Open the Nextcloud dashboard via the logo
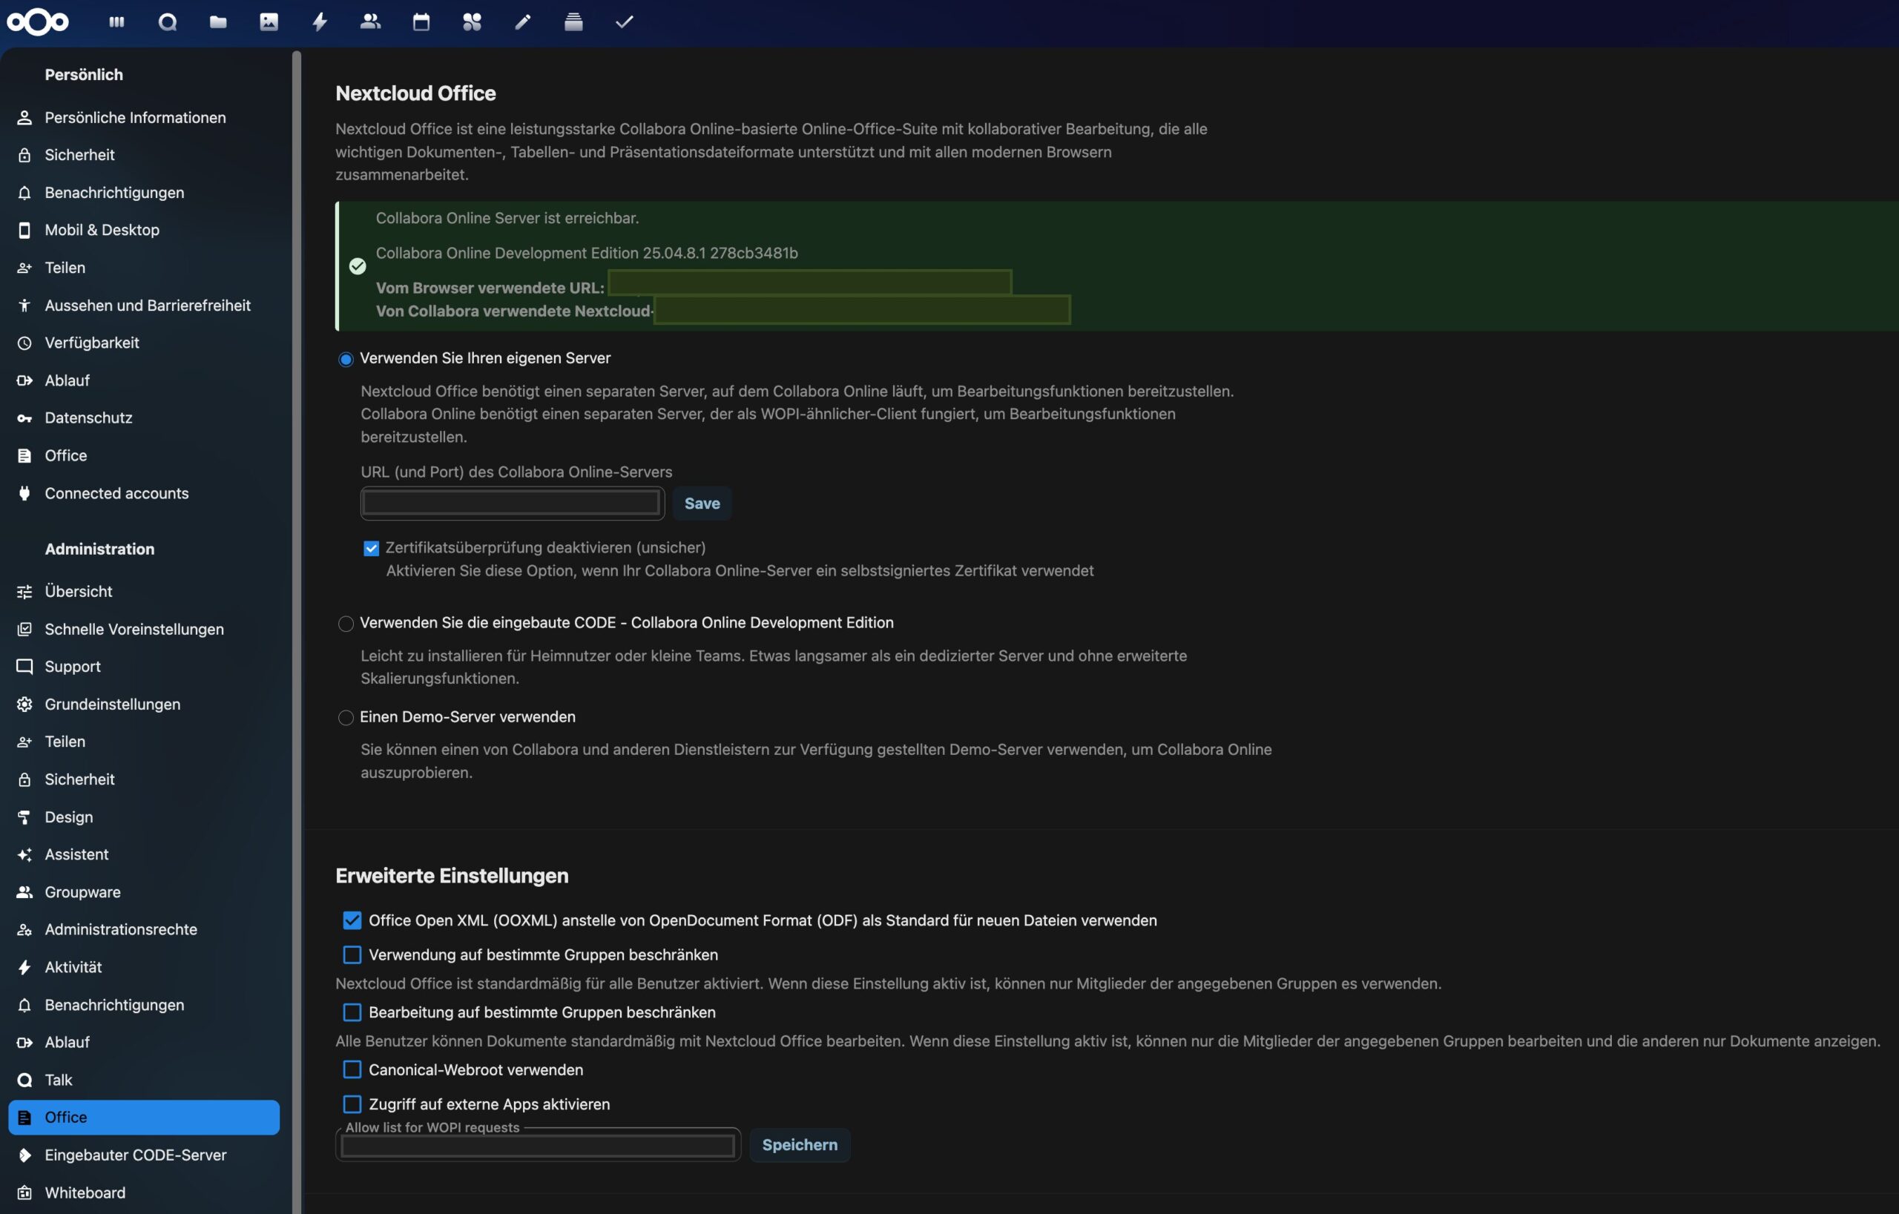The width and height of the screenshot is (1899, 1214). [x=37, y=22]
